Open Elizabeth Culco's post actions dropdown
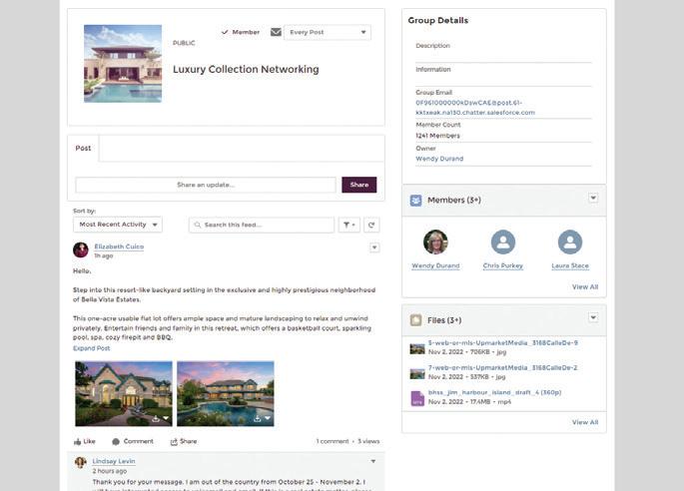This screenshot has height=491, width=684. 374,247
